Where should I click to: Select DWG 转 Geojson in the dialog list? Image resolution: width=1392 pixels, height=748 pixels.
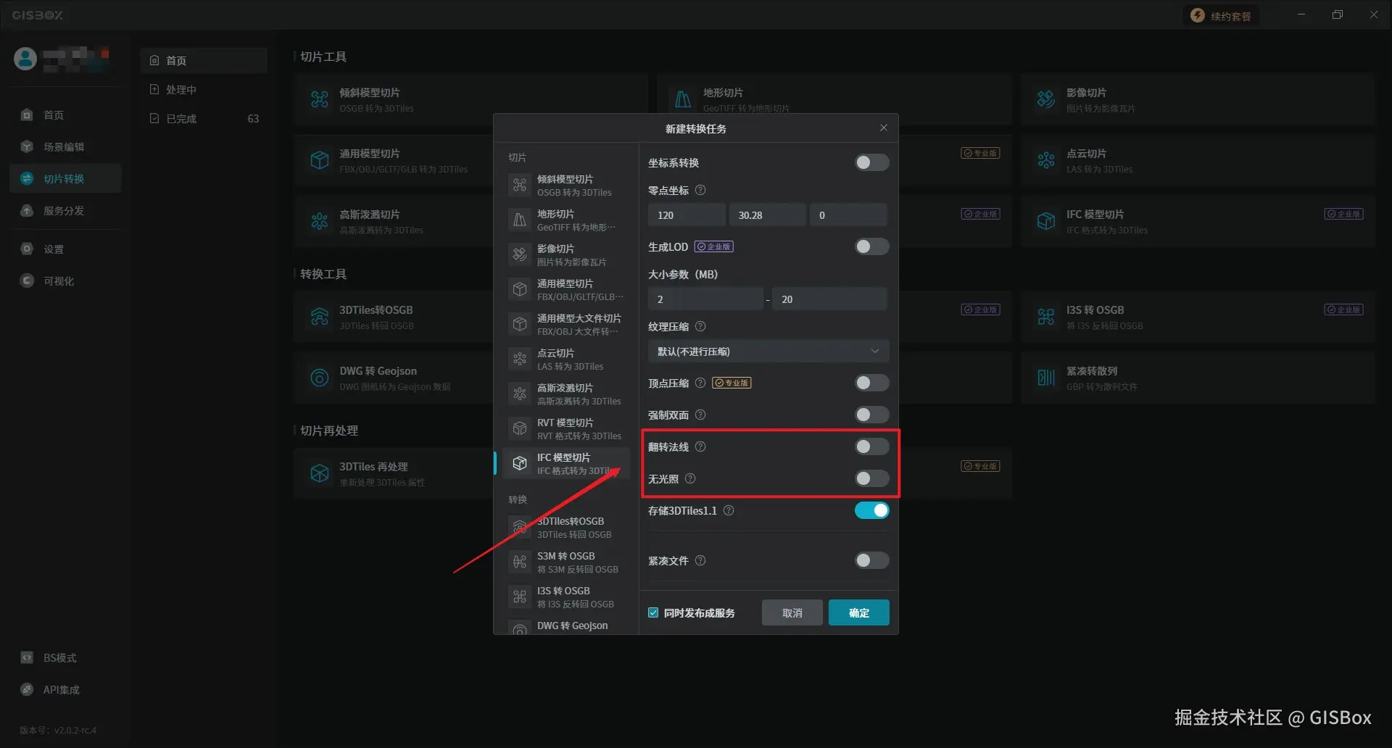[x=567, y=626]
